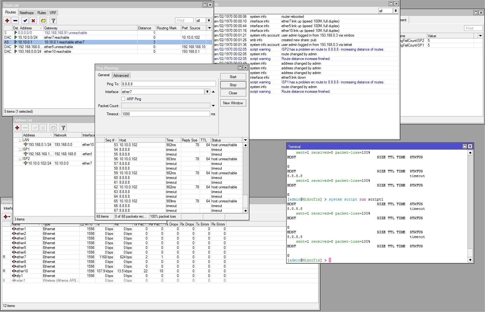Stop the running ping
The height and width of the screenshot is (312, 485).
[x=233, y=85]
